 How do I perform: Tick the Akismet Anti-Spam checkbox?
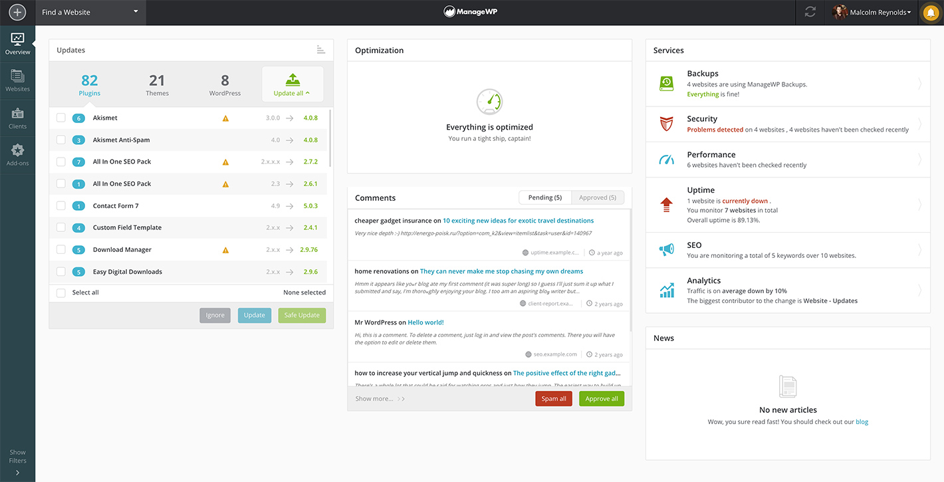point(61,140)
